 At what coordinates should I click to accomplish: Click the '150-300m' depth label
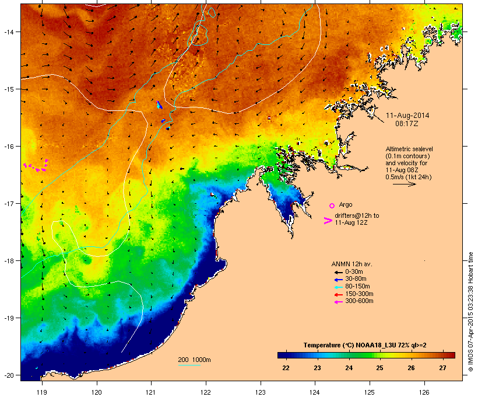click(360, 294)
